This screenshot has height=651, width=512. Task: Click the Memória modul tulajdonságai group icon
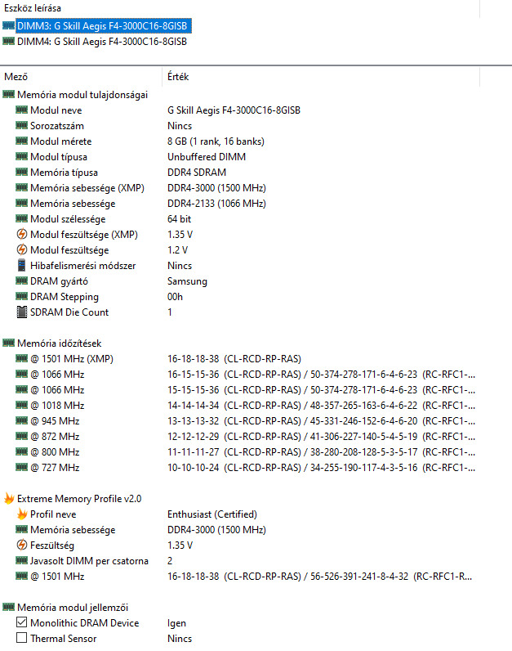[8, 94]
